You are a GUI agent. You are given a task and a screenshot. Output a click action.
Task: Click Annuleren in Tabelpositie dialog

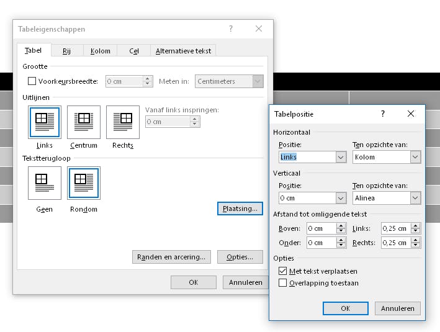[x=398, y=308]
